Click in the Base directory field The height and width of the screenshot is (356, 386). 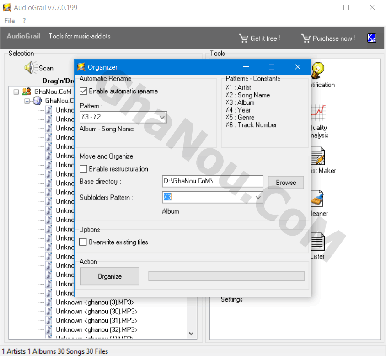coord(213,181)
